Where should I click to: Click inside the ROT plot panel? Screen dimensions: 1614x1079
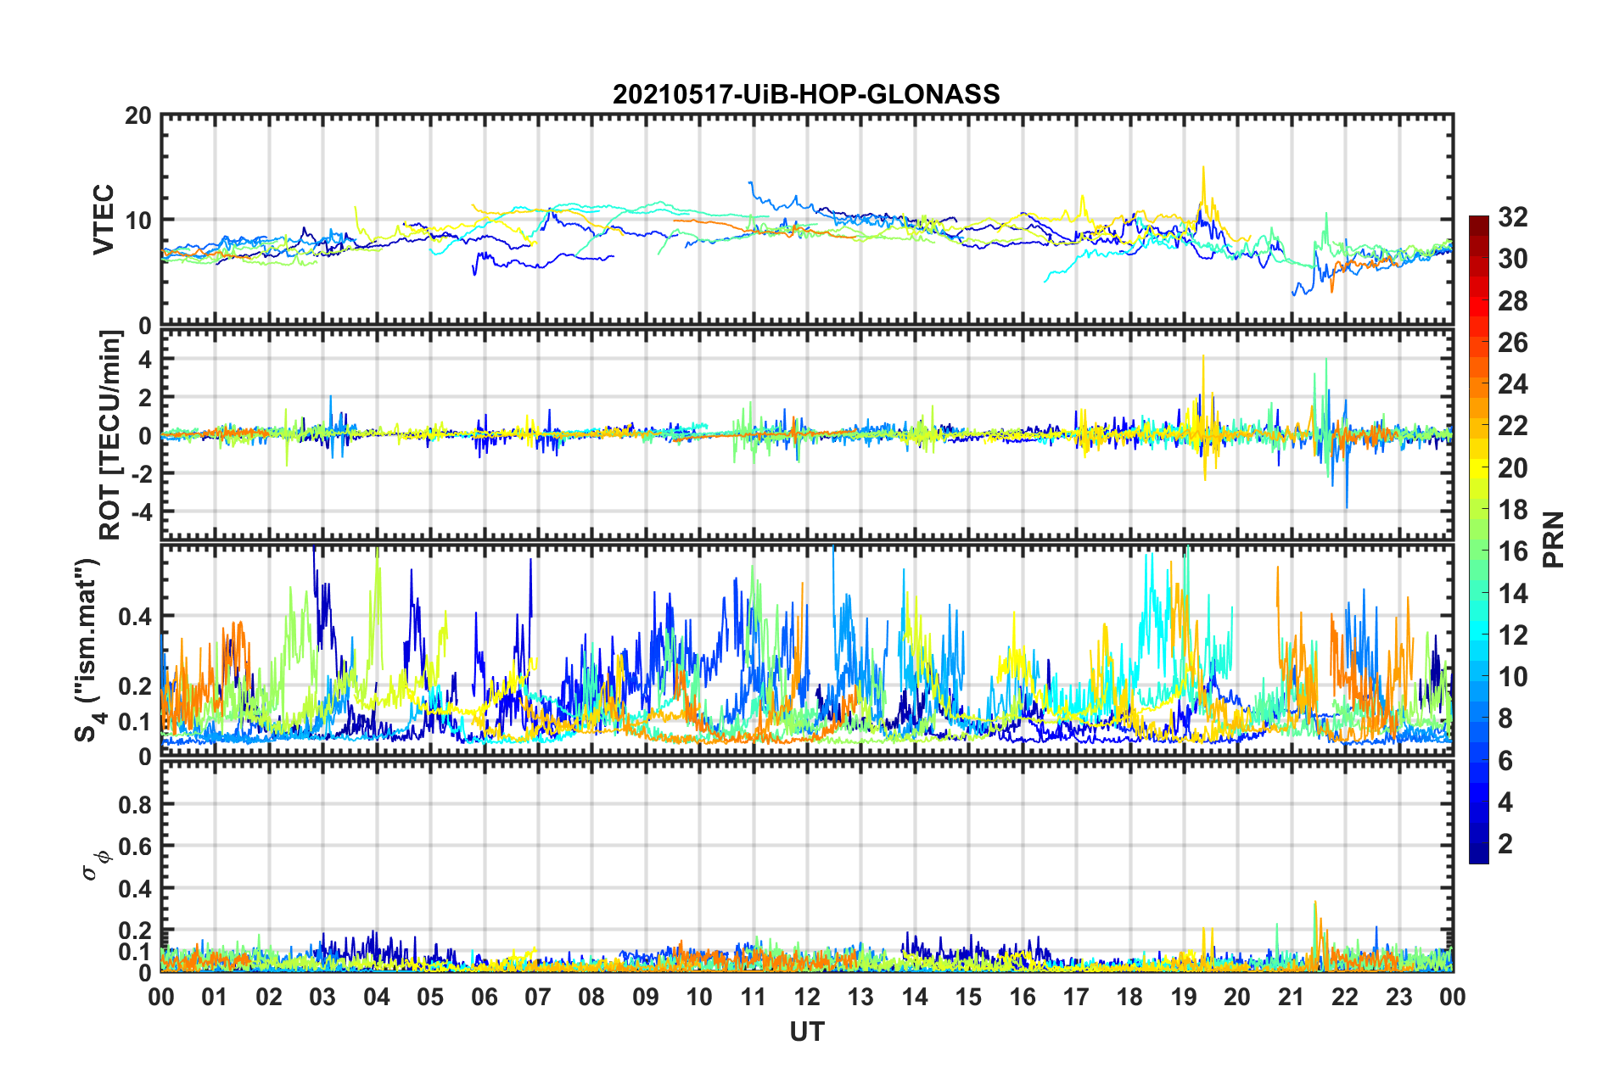click(807, 434)
